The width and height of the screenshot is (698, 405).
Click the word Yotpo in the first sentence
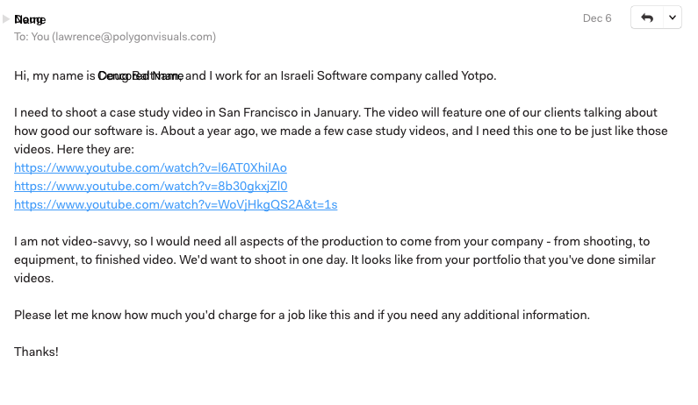[477, 75]
